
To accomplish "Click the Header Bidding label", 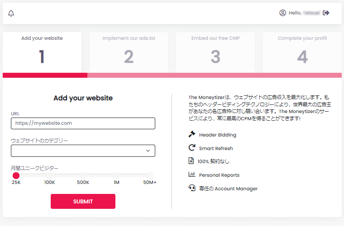I will [218, 135].
